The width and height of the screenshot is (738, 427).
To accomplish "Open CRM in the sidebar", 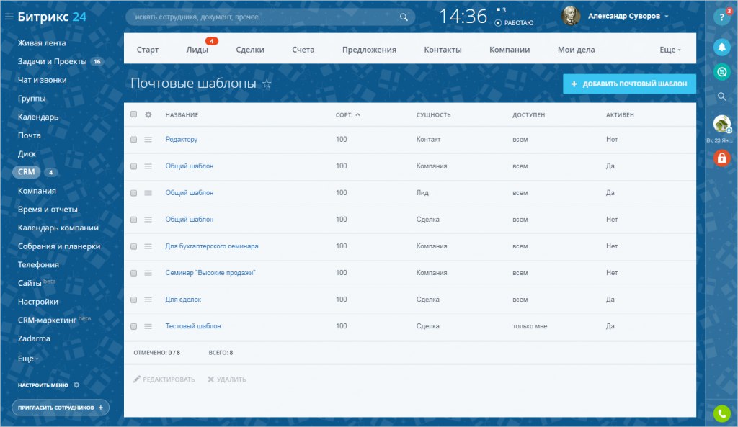I will click(x=27, y=171).
